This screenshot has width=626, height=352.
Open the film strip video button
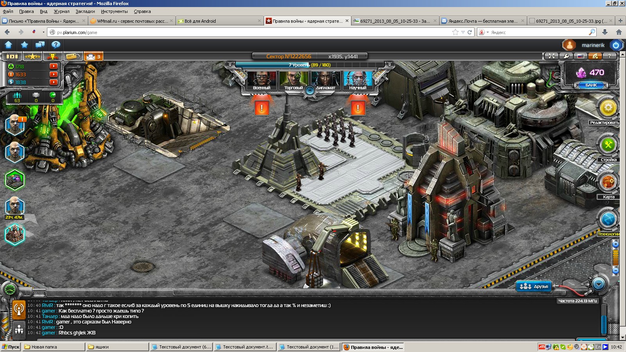pos(12,57)
